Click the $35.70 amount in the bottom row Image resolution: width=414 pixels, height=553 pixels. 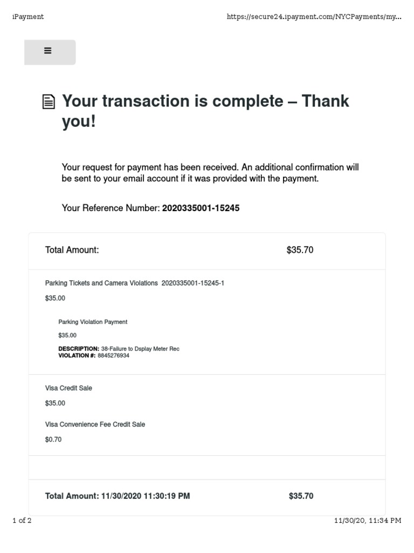[x=301, y=496]
